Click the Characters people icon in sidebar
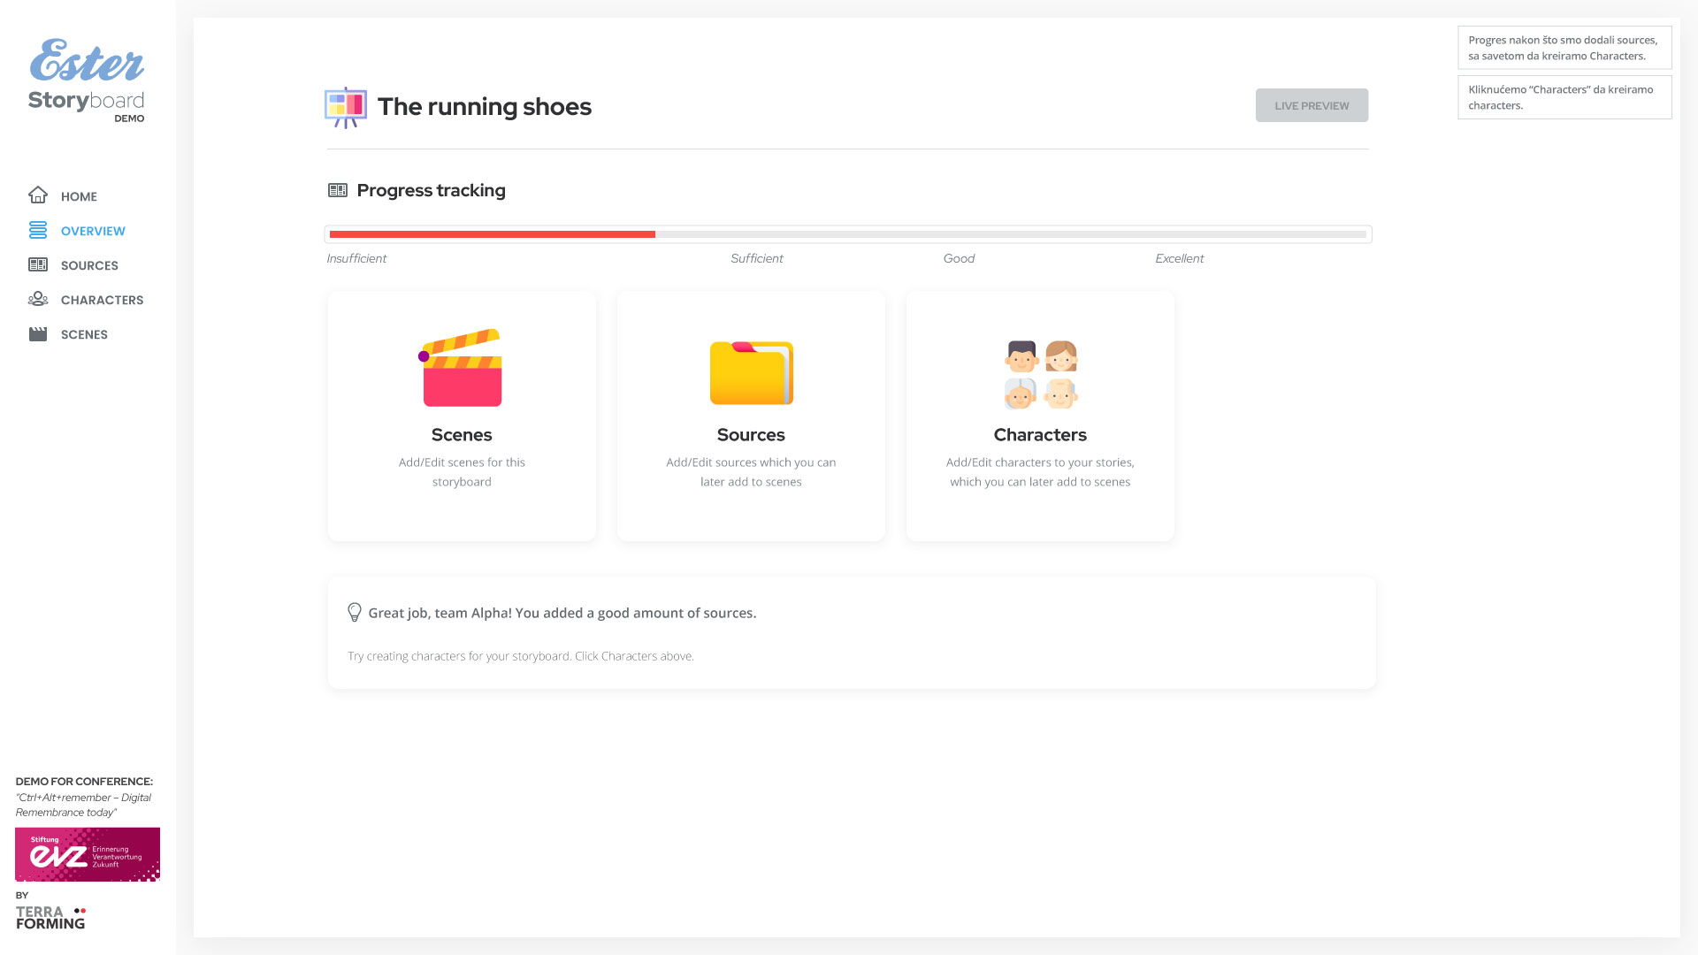The image size is (1698, 955). [38, 300]
